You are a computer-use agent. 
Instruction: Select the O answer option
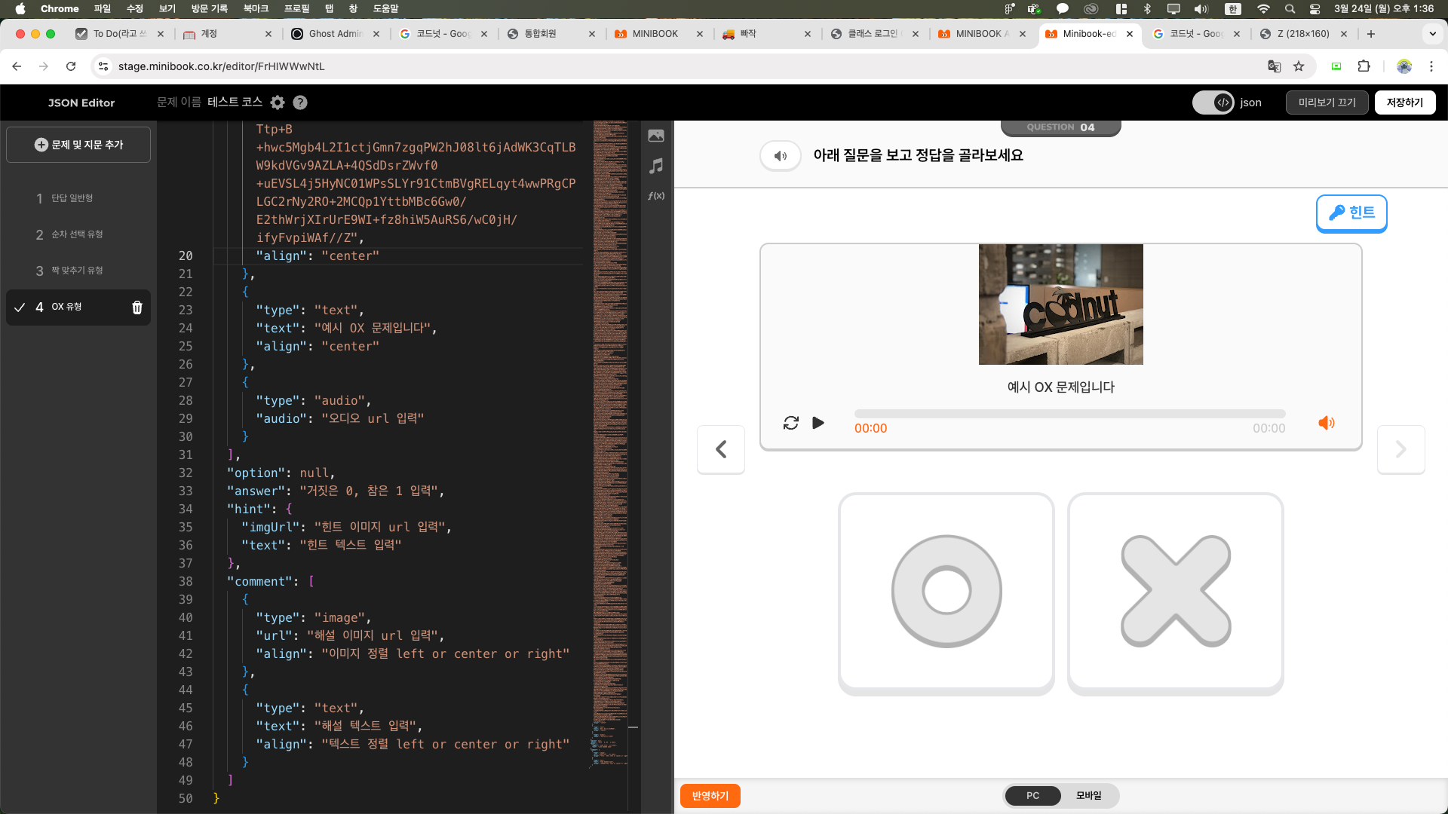point(946,592)
